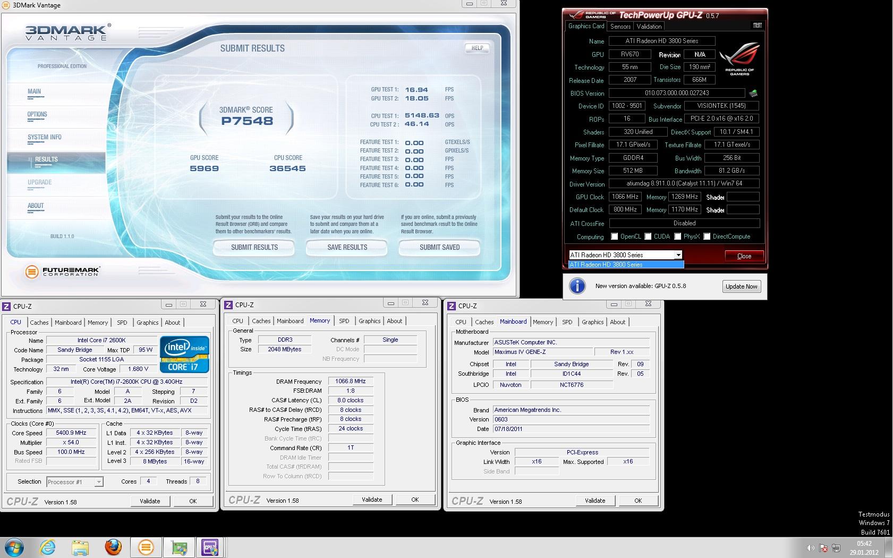Open the GPU-Z taskbar icon

(x=178, y=547)
